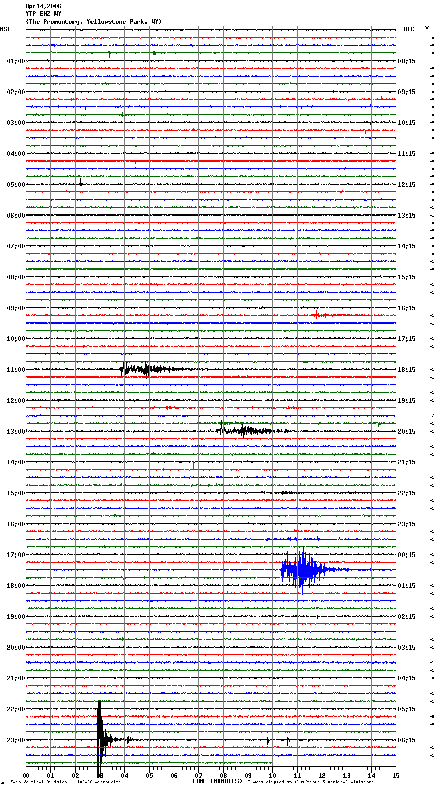
Task: Click the x-axis minute tick label '13'
Action: click(347, 775)
